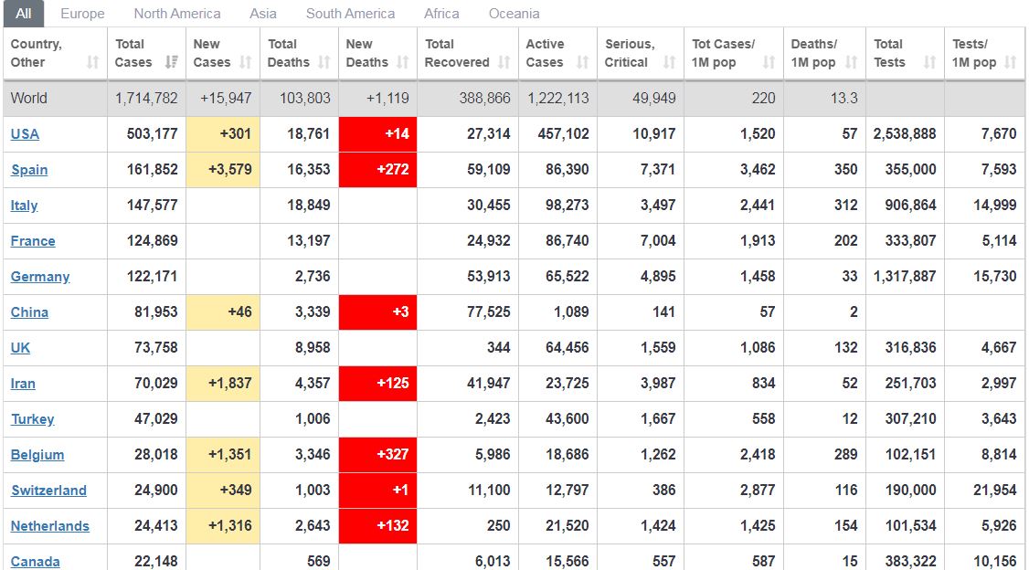The width and height of the screenshot is (1029, 570).
Task: Sort by Active Cases sort arrows
Action: 583,62
